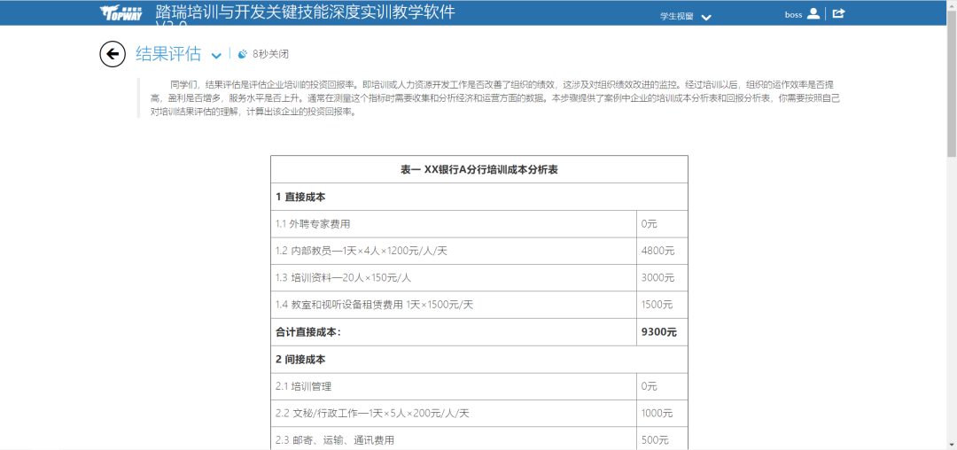Screen dimensions: 957x450
Task: Click the user profile silhouette icon
Action: coord(813,13)
